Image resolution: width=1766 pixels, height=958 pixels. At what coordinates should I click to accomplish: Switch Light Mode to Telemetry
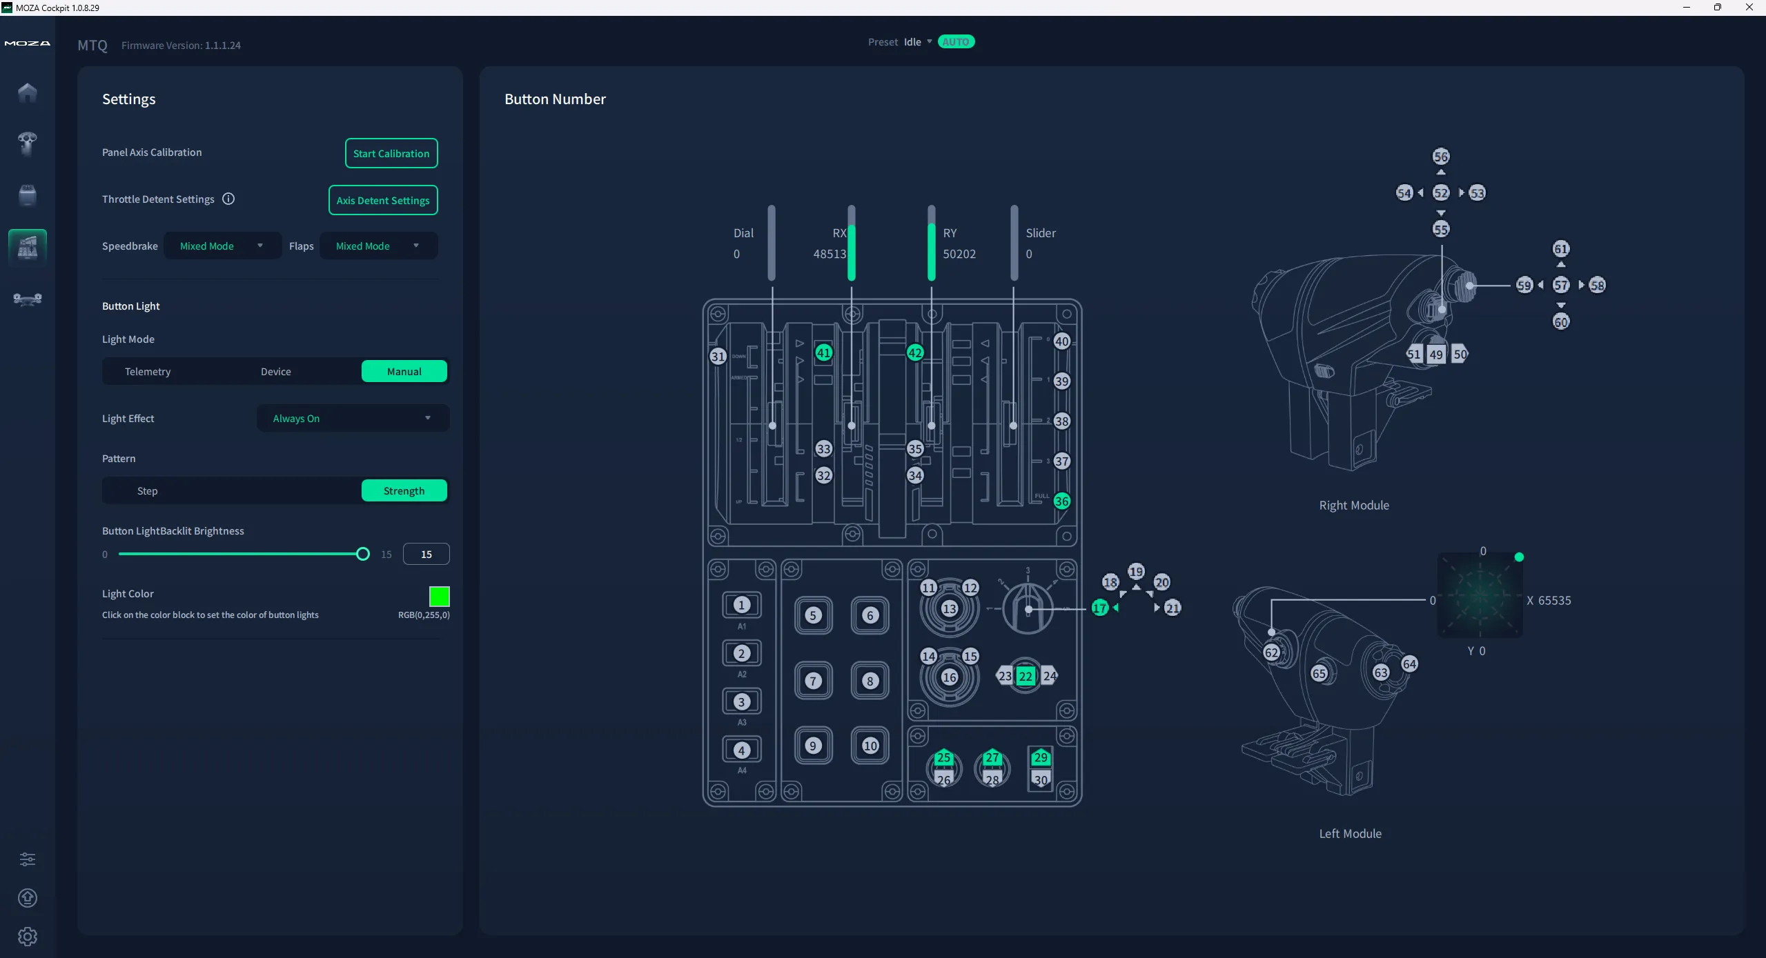tap(148, 372)
